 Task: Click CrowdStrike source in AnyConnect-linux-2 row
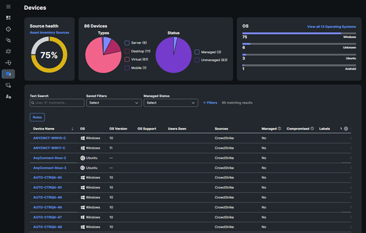click(224, 158)
